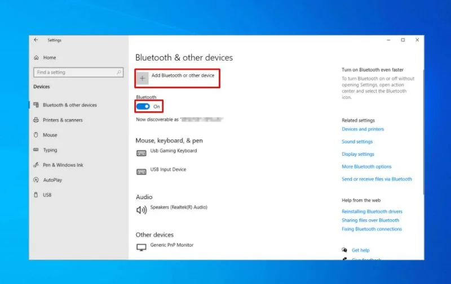Select Bluetooth & other devices in sidebar

click(69, 105)
